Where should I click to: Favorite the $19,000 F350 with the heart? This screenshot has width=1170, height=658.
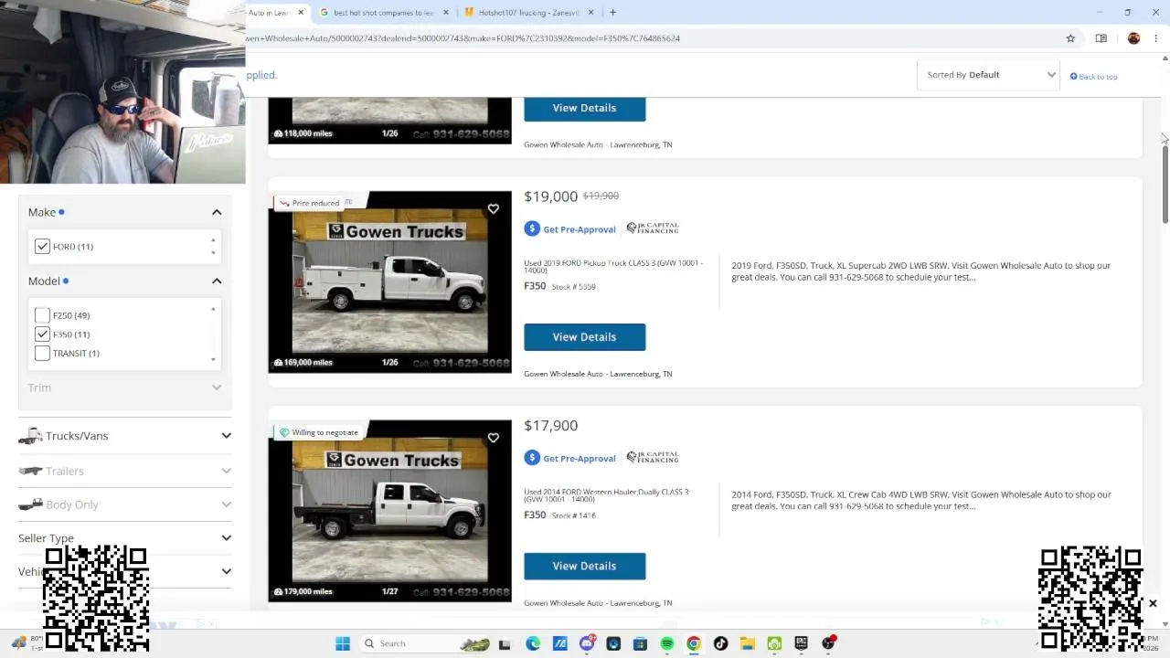(493, 209)
